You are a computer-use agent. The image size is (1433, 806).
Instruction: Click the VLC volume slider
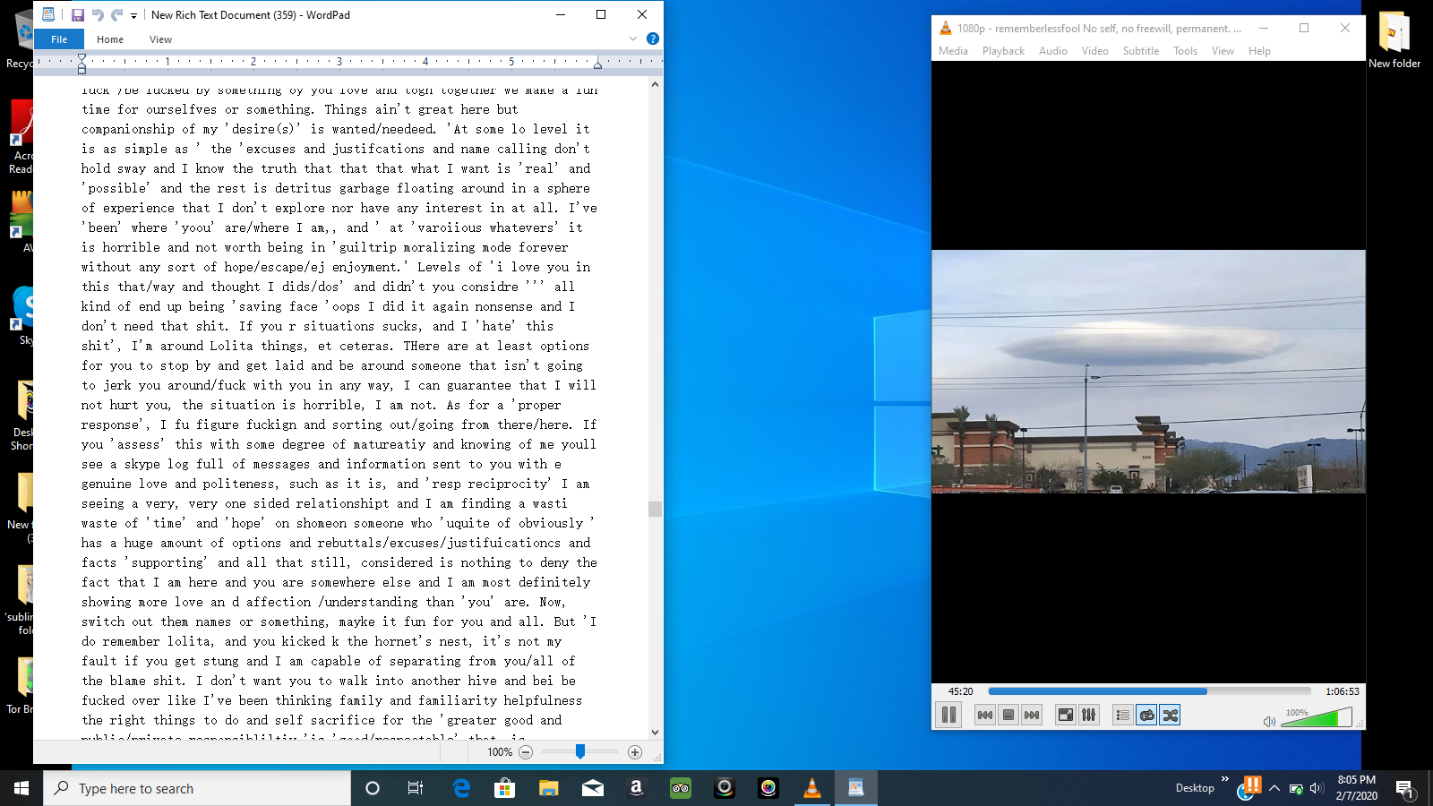tap(1316, 717)
